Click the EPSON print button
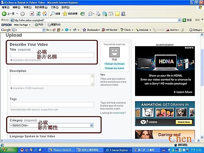 [39, 24]
